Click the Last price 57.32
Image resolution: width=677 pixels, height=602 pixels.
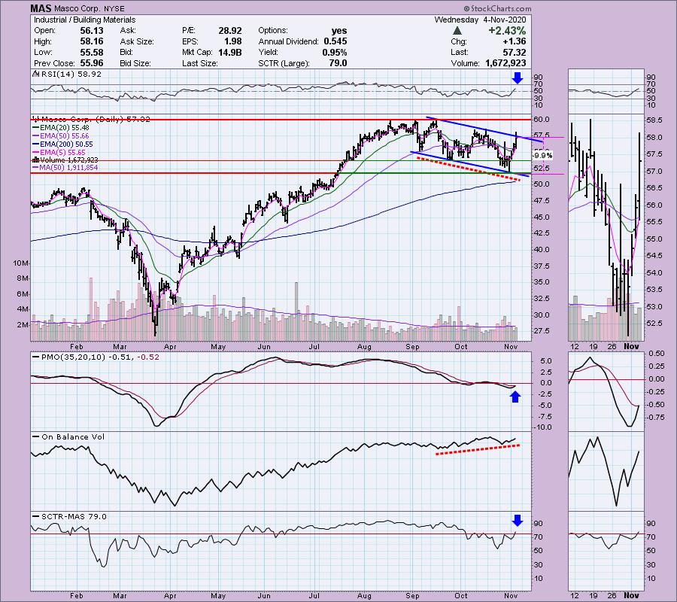pyautogui.click(x=515, y=52)
